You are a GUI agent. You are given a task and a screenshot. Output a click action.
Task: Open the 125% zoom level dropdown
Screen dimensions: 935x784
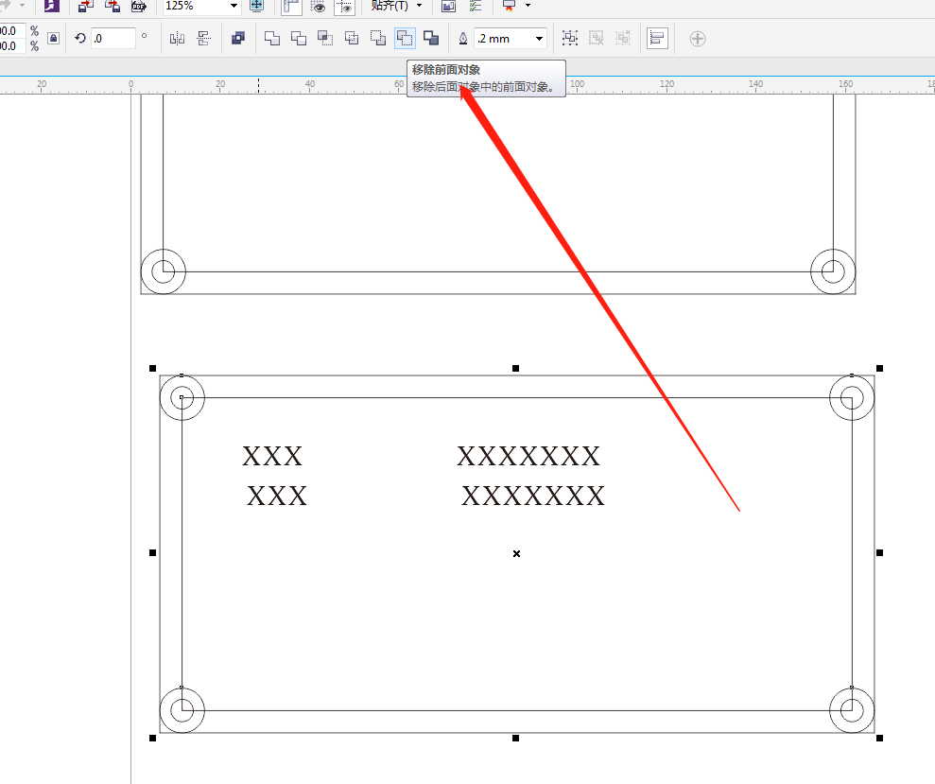(x=234, y=6)
